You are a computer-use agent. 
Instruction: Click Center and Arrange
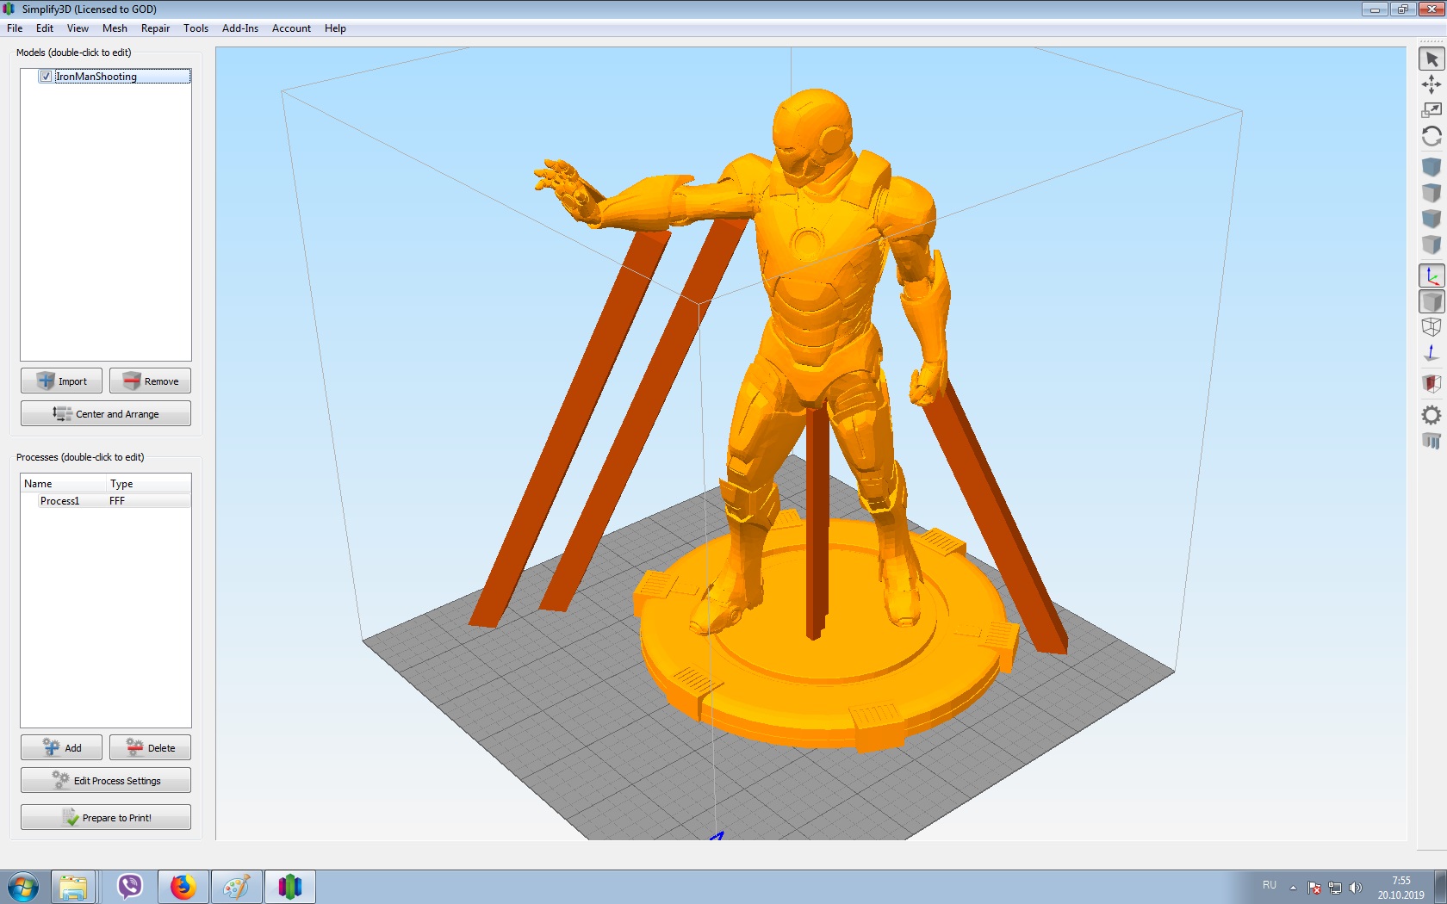106,413
